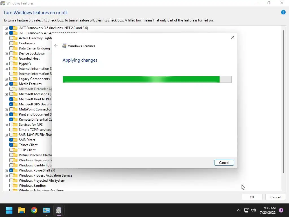The height and width of the screenshot is (217, 289).
Task: Click the folder icon beside SMB Direct
Action: point(15,140)
